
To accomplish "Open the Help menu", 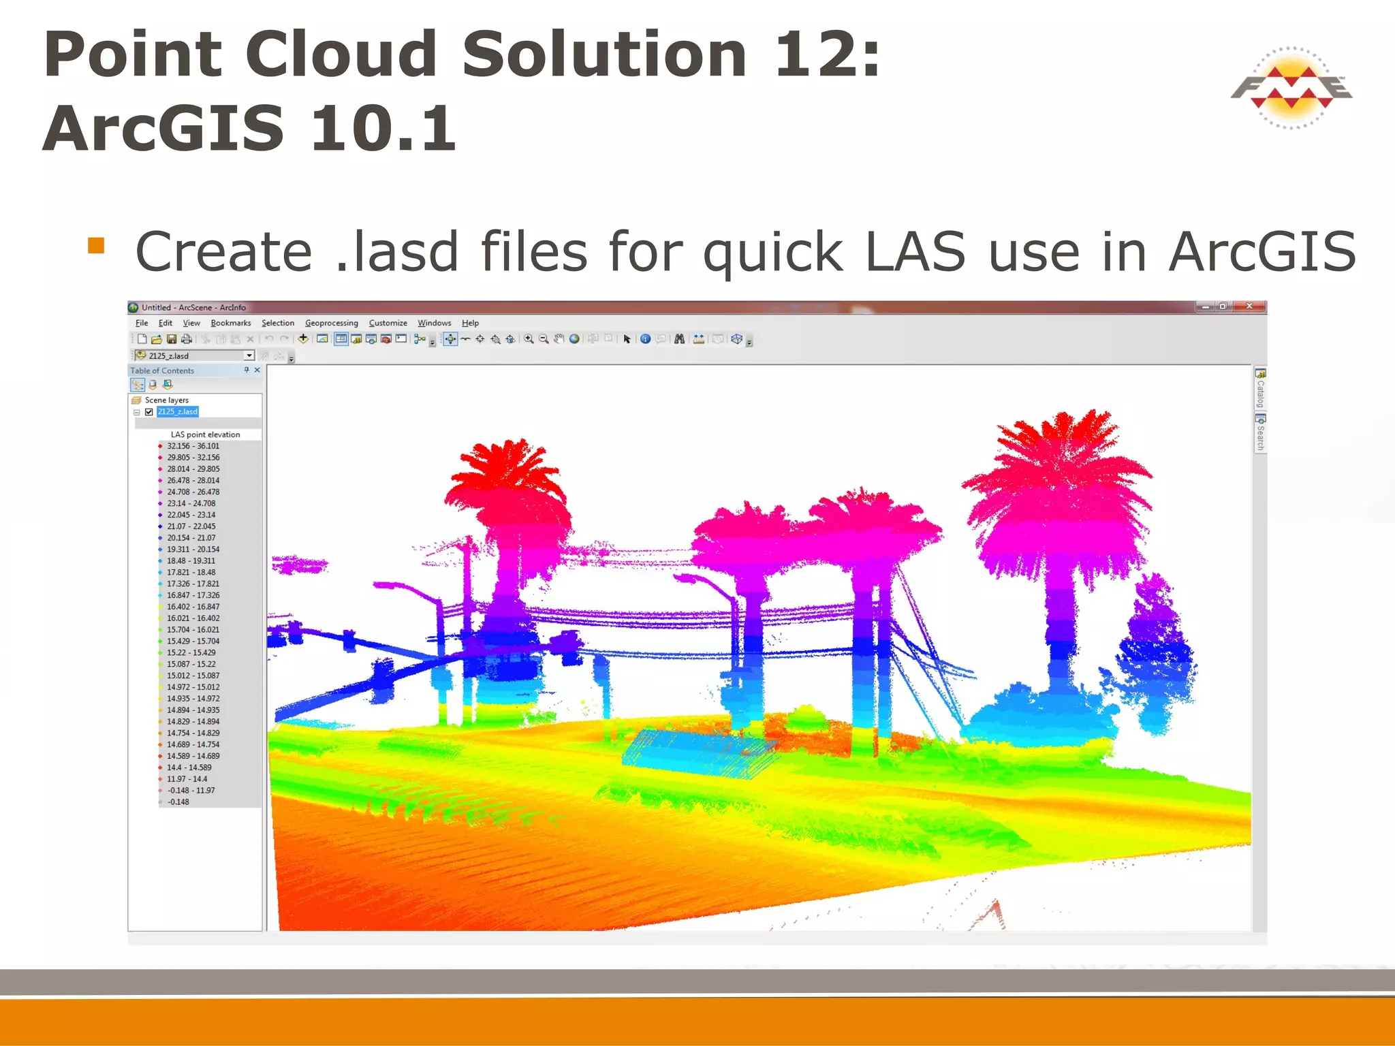I will point(470,323).
